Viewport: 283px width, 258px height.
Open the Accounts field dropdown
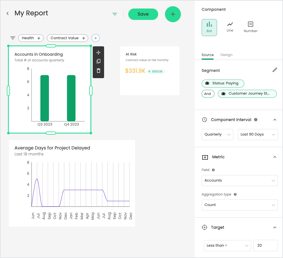[240, 180]
